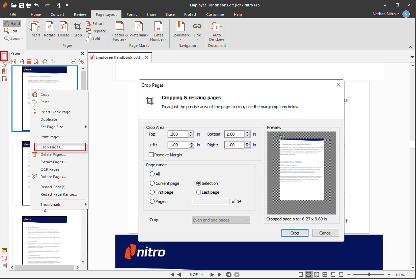Open the Signatures panel with the lock icon
Screen dimensions: 416x279
click(x=4, y=79)
